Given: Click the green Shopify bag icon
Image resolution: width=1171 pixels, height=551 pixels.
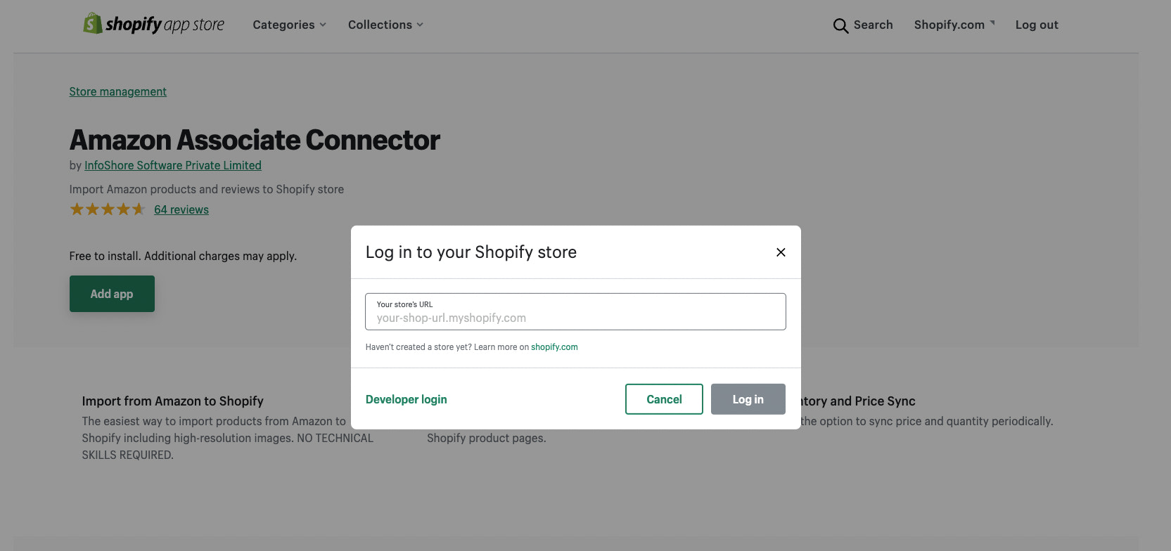Looking at the screenshot, I should coord(91,23).
